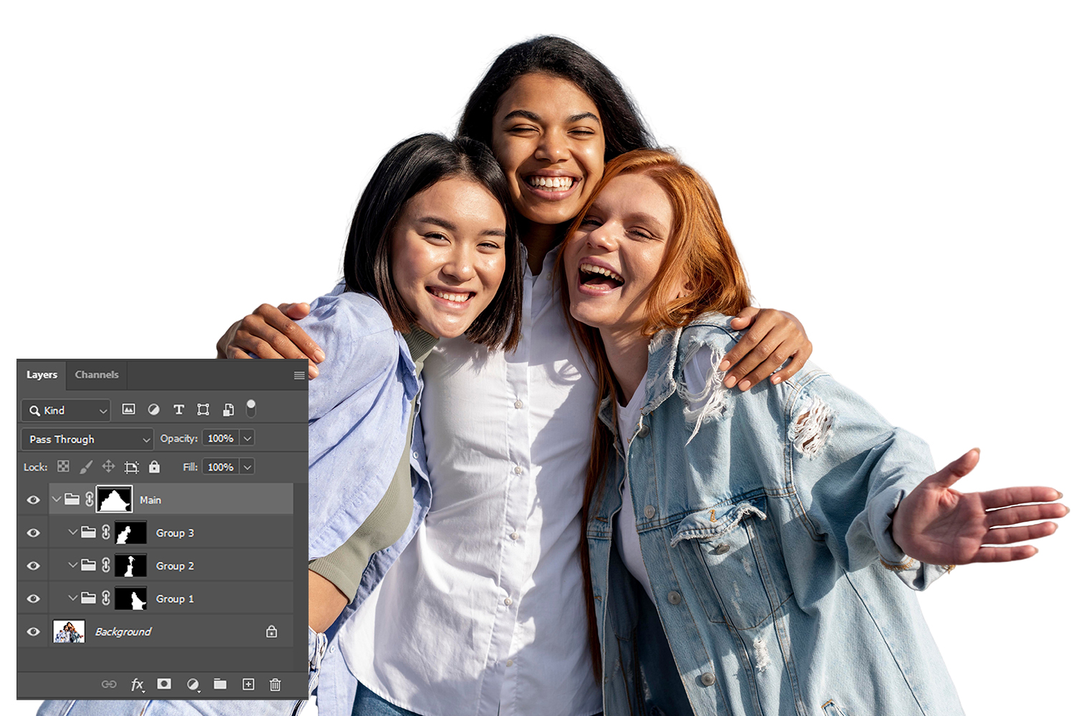Delete layer with the trash icon
1074x716 pixels.
[x=275, y=684]
